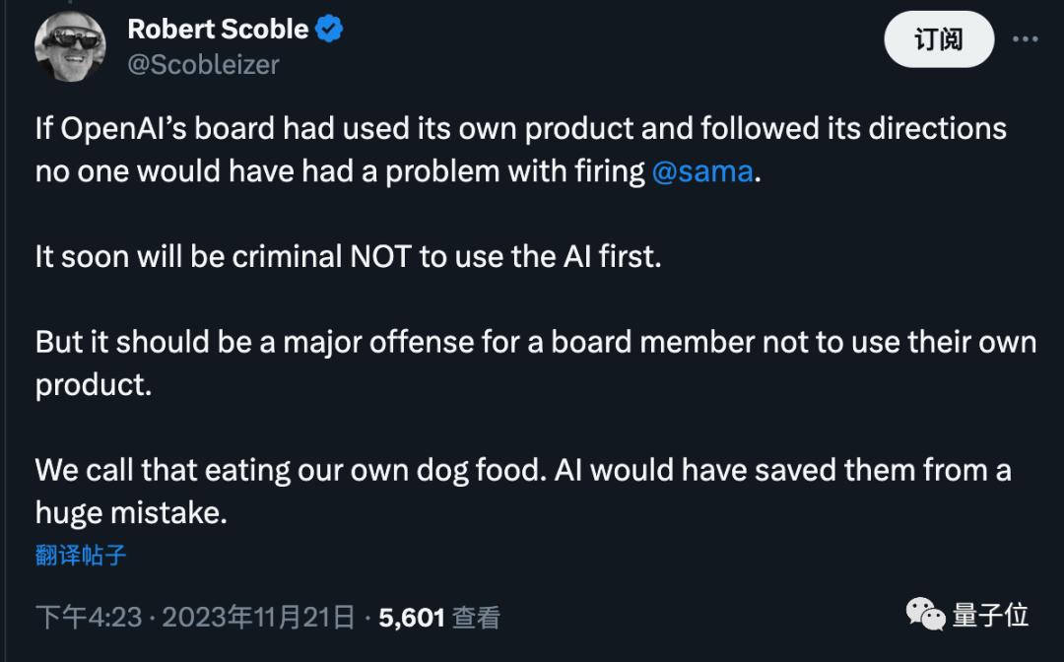Image resolution: width=1064 pixels, height=662 pixels.
Task: Click the blue verified badge
Action: point(329,30)
